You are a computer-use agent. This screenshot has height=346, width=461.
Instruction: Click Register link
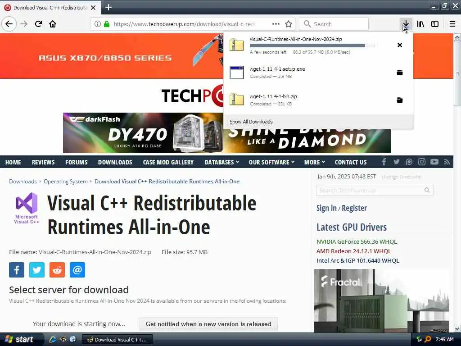pyautogui.click(x=354, y=208)
